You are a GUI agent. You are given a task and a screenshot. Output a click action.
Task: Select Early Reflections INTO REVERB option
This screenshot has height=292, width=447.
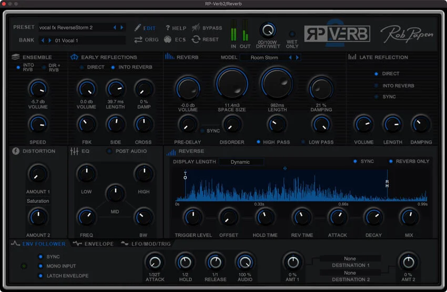coord(113,67)
